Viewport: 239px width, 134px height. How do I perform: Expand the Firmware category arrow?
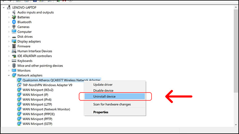point(8,46)
